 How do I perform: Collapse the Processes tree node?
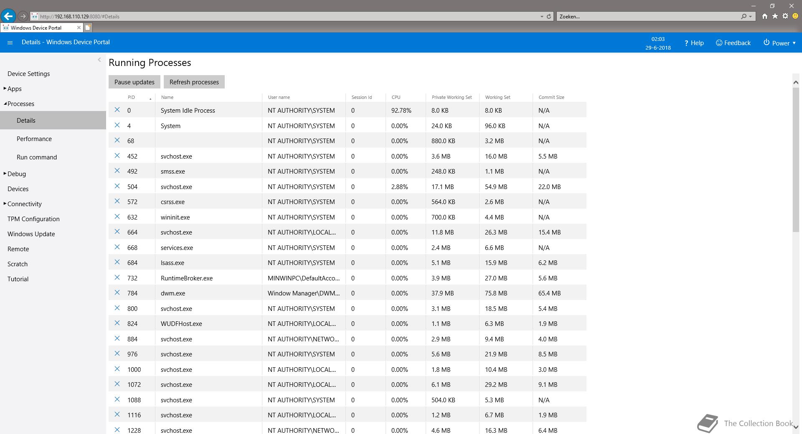tap(5, 103)
